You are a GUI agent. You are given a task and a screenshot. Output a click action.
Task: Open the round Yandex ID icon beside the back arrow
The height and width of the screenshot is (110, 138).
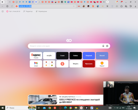tap(7, 6)
